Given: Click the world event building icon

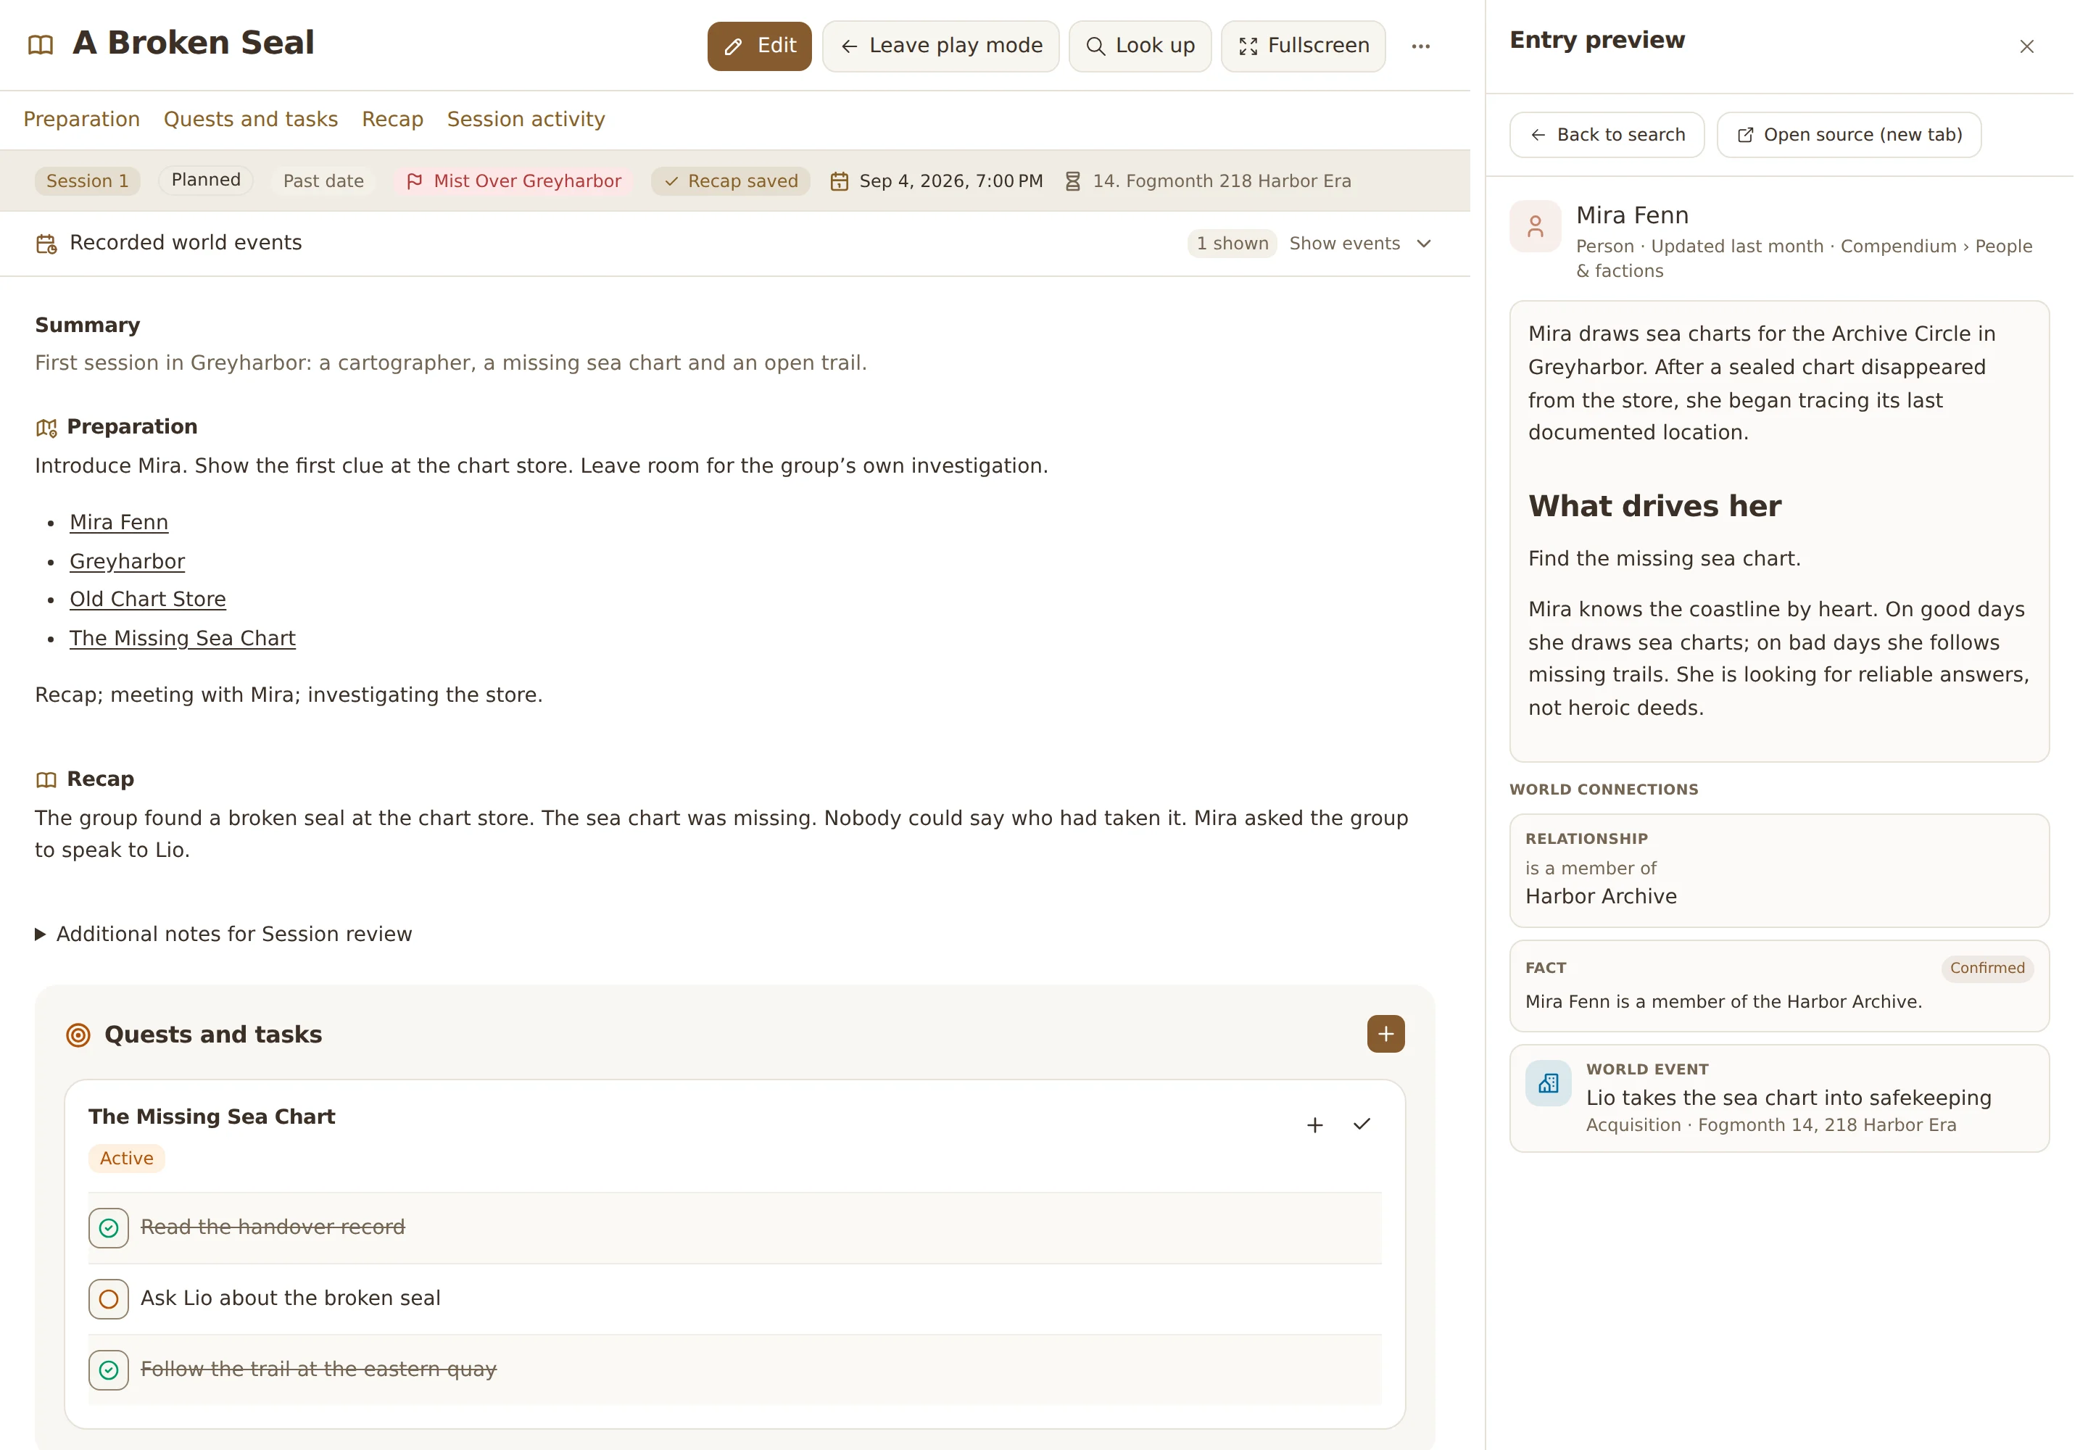Looking at the screenshot, I should [1547, 1083].
